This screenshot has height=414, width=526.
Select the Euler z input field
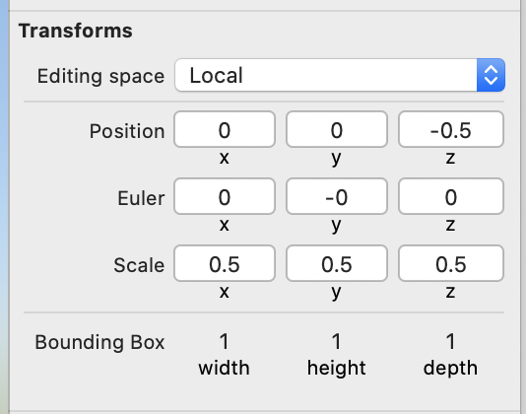(451, 196)
